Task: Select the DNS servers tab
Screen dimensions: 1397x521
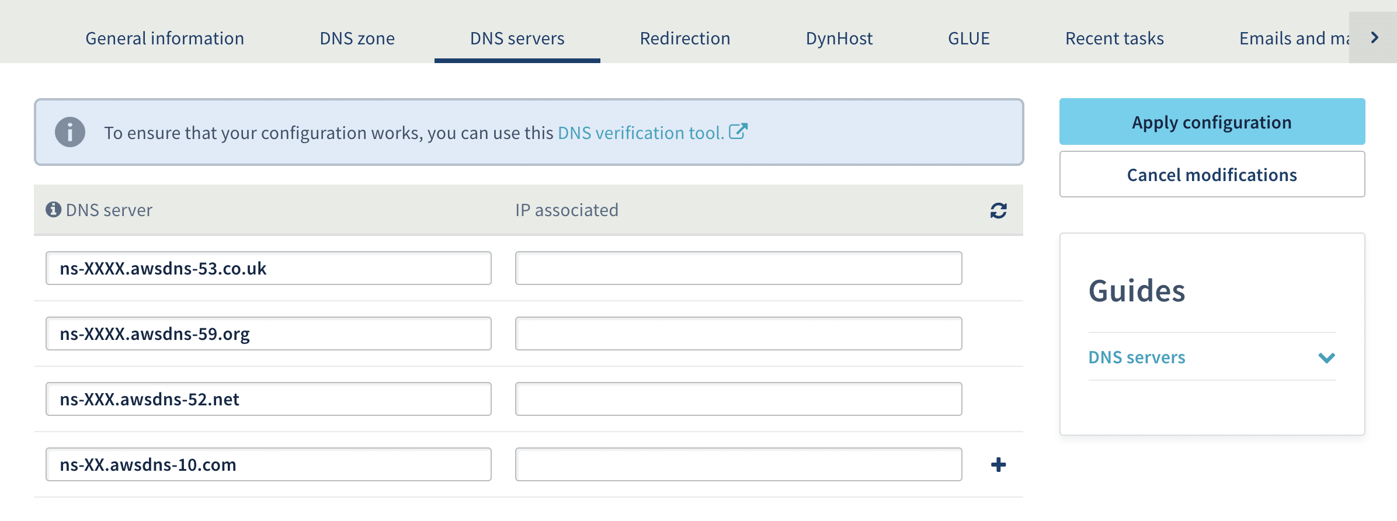Action: [x=517, y=39]
